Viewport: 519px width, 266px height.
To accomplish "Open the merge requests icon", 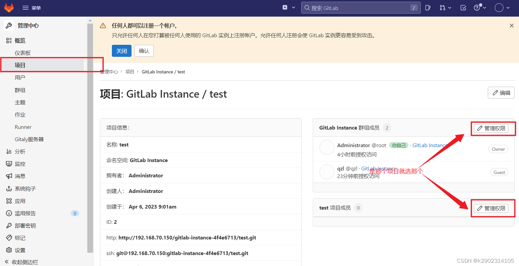I will coord(442,8).
